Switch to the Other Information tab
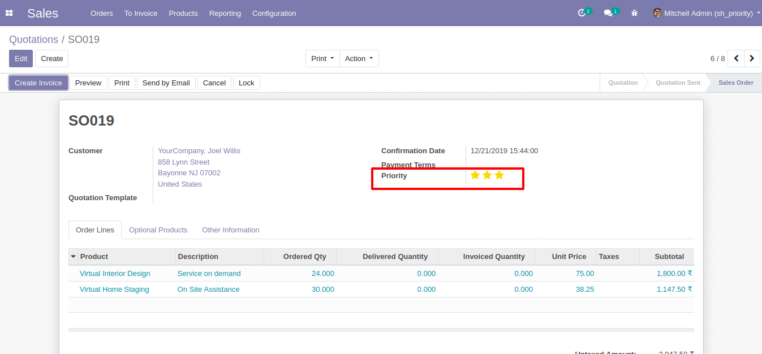The width and height of the screenshot is (762, 354). pyautogui.click(x=231, y=230)
